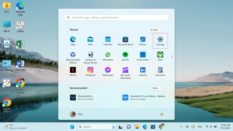Open the Mail app
Viewport: 233px width, 131px height.
(90, 41)
